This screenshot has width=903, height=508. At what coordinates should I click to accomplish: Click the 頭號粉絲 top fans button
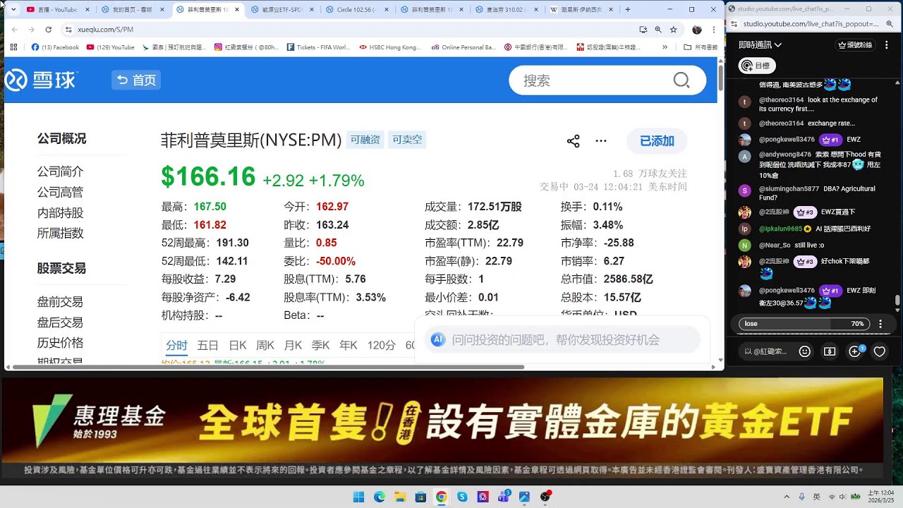tap(856, 44)
